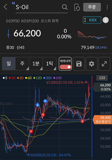
Task: Tap the 62,000 price axis label
Action: pos(105,105)
